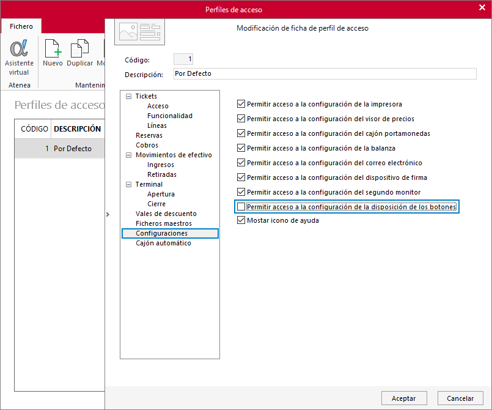Toggle balanza configuration access checkbox
Image resolution: width=492 pixels, height=410 pixels.
coord(241,147)
